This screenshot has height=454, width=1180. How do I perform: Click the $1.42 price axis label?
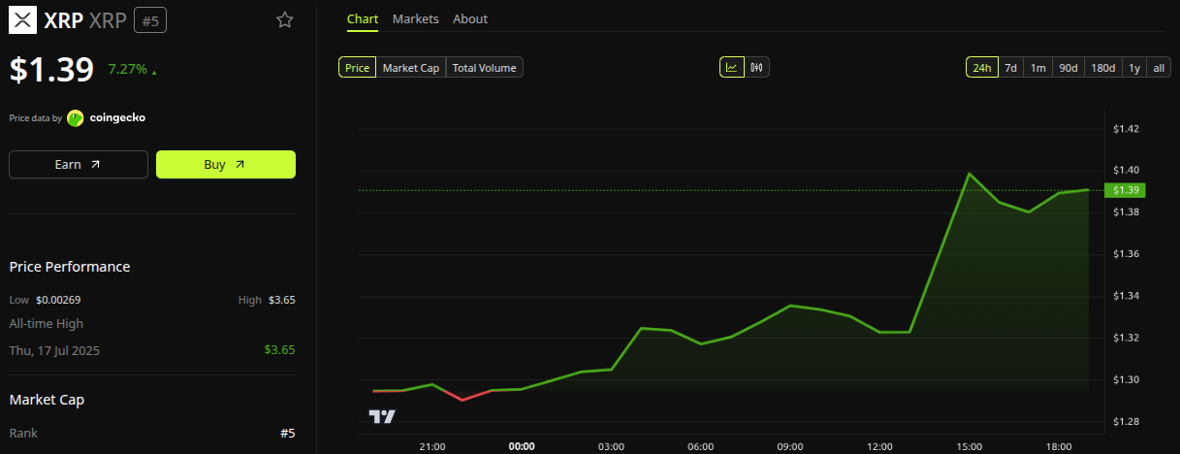point(1126,128)
